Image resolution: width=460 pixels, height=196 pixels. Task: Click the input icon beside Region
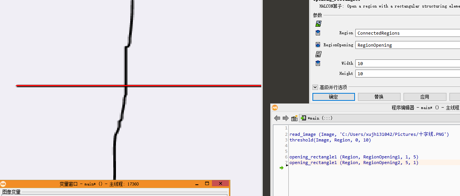(318, 33)
